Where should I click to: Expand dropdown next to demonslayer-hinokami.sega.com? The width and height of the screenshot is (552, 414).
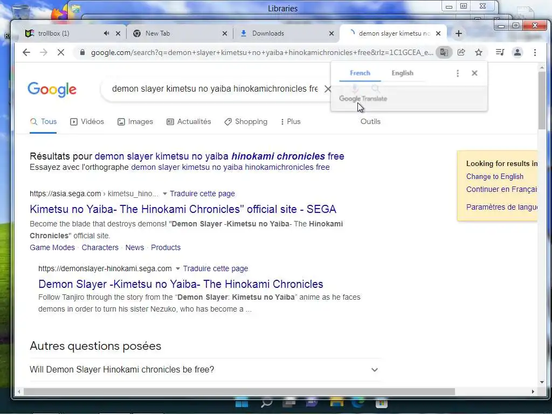click(178, 269)
